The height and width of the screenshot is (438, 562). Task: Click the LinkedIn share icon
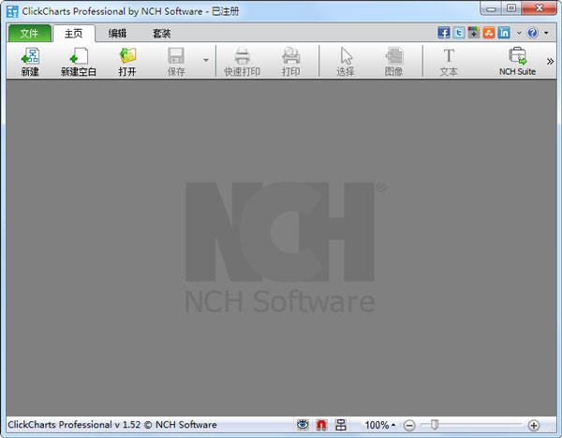tap(504, 33)
